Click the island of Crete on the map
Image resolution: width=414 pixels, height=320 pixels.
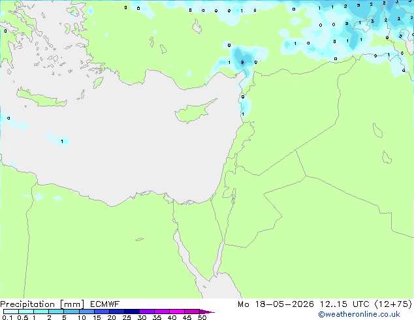pos(41,99)
